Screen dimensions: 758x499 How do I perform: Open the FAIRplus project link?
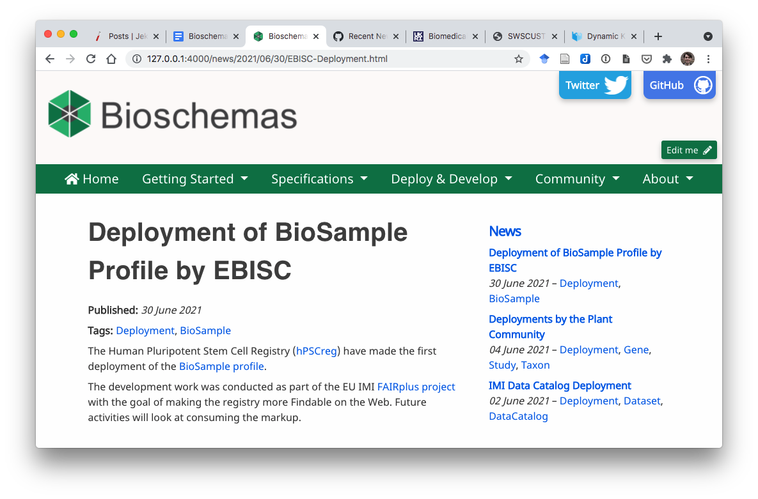(x=416, y=387)
